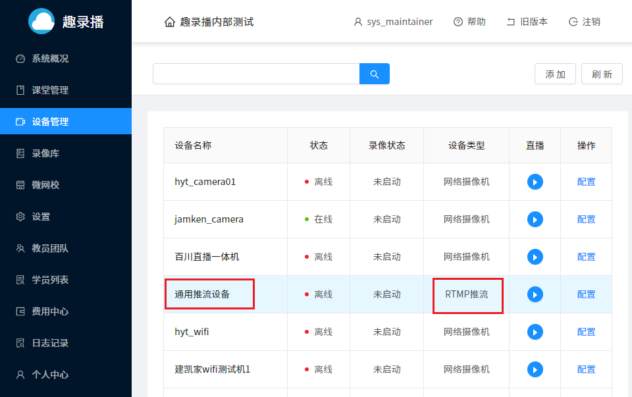This screenshot has height=397, width=632.
Task: Play live stream for hyt_wifi
Action: coord(535,332)
